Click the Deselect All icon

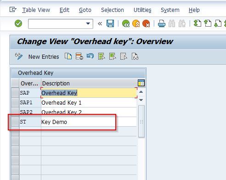click(x=124, y=56)
